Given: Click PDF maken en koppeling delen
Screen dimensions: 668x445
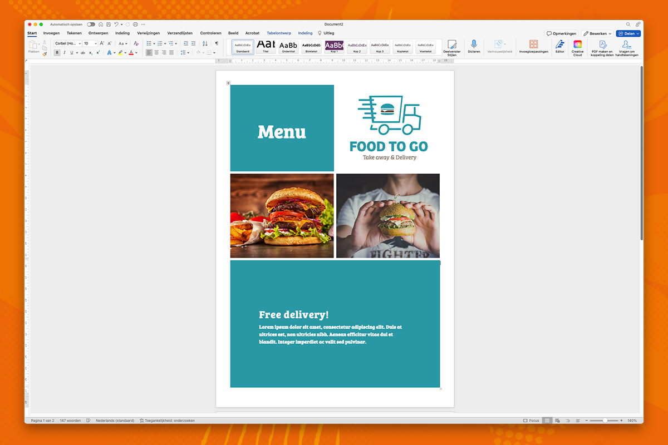Looking at the screenshot, I should 602,48.
